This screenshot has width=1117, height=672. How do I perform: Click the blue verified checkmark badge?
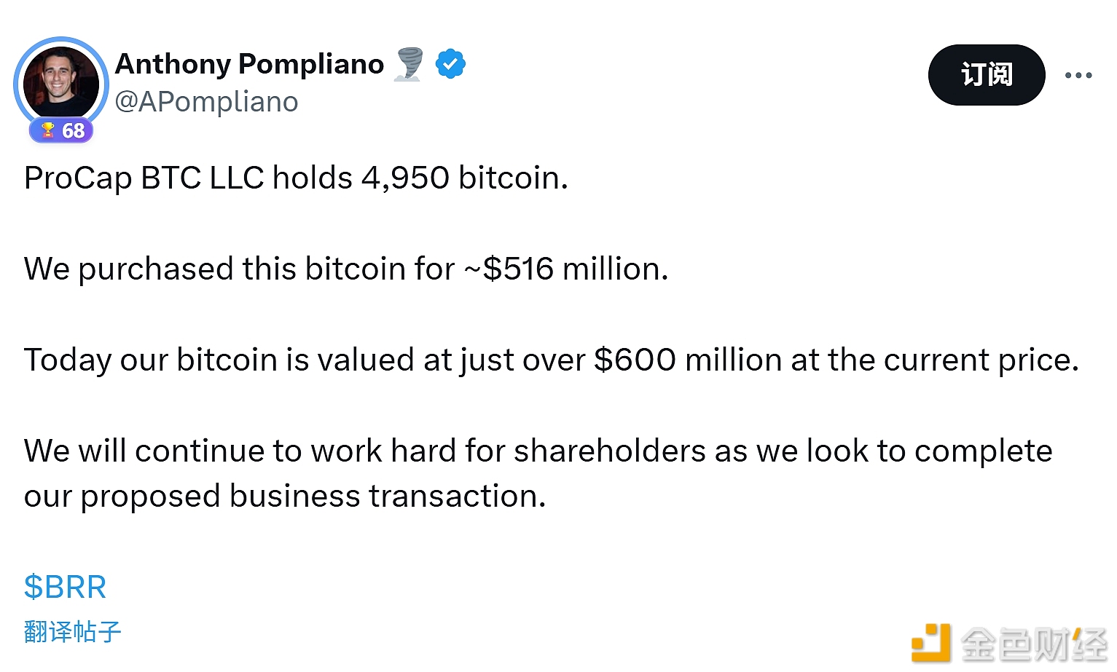tap(450, 64)
